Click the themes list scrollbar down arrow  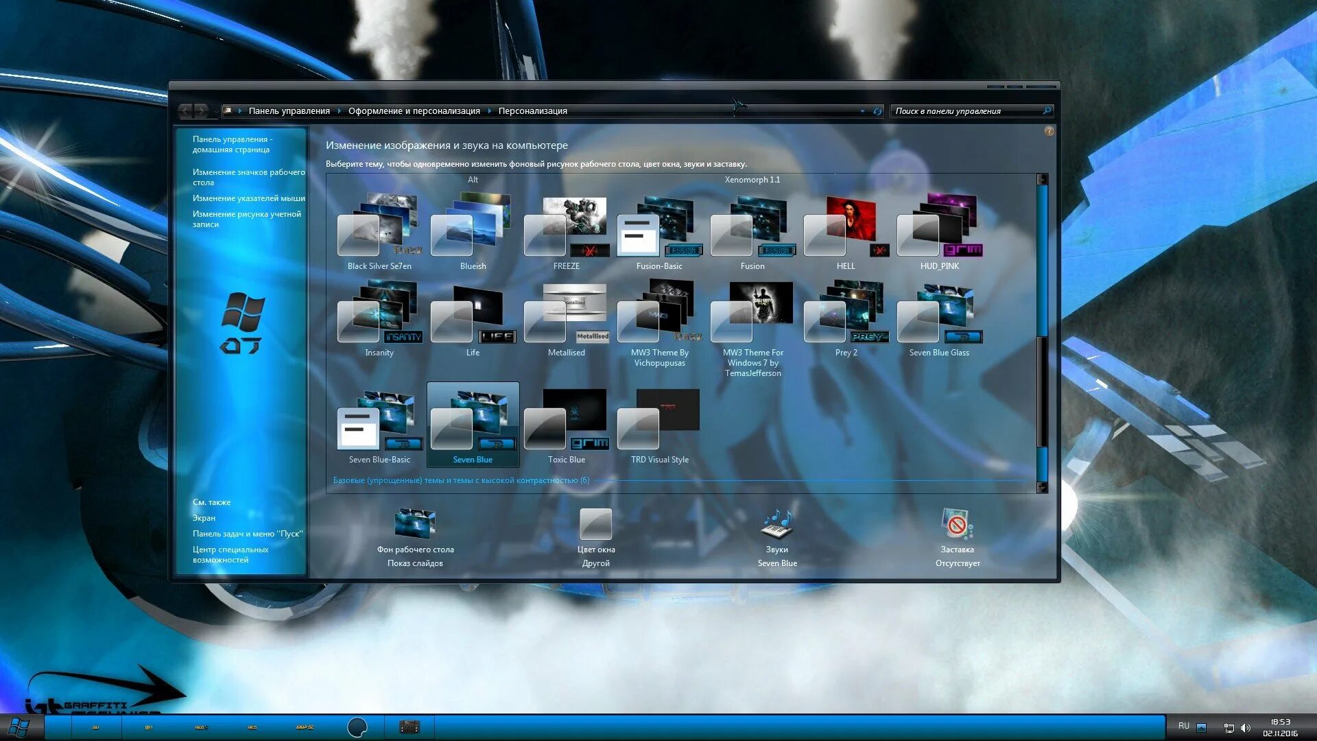[1042, 487]
